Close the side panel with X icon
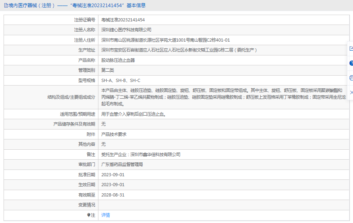 pos(351,92)
